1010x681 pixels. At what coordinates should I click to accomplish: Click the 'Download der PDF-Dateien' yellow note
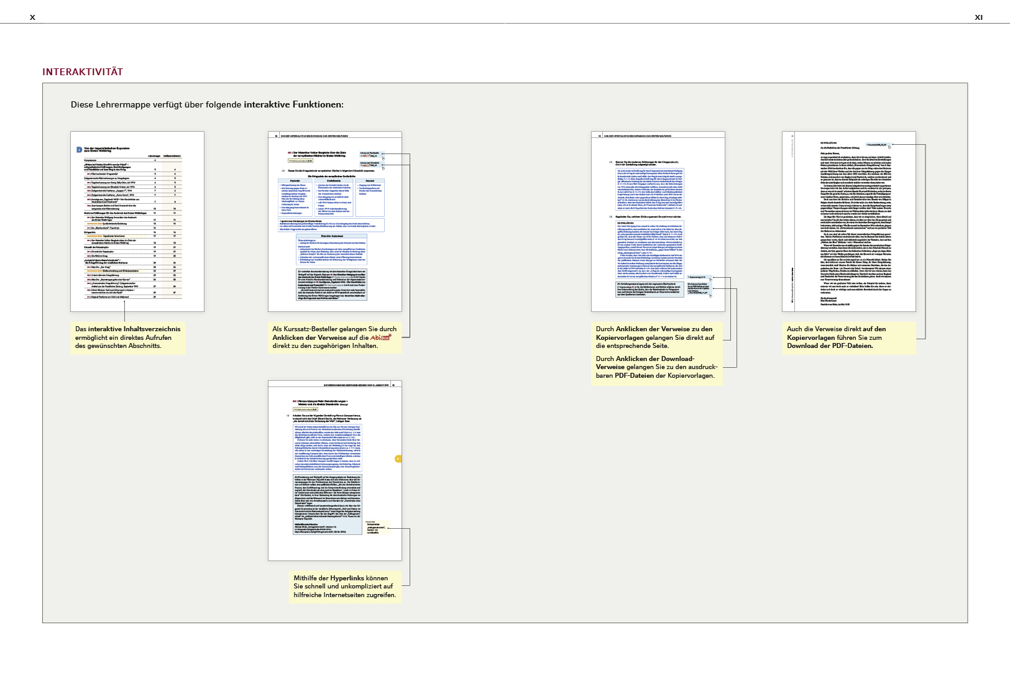[x=850, y=337]
